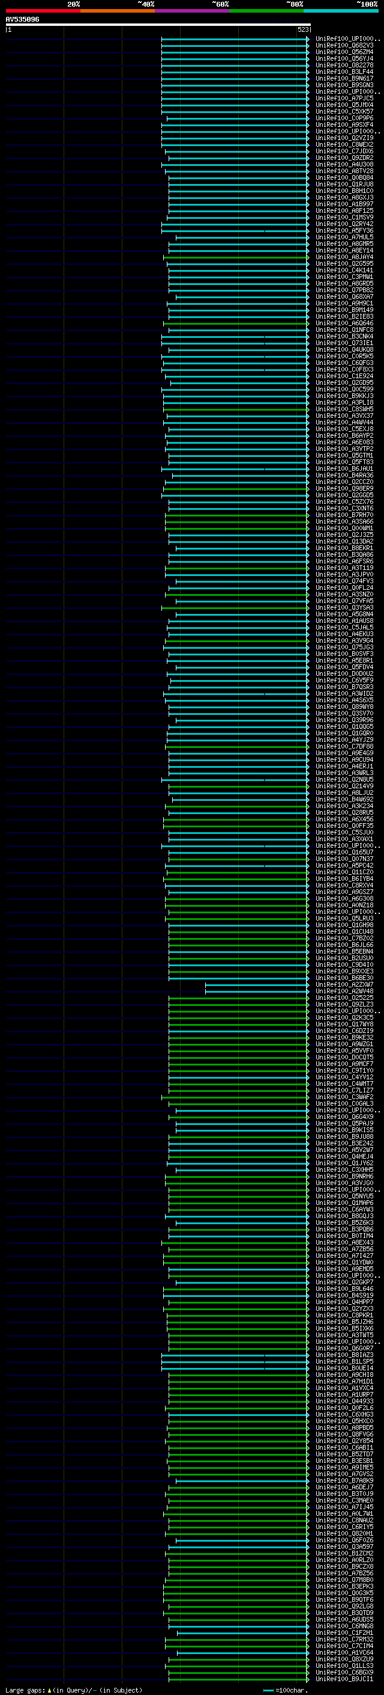Open hit UniRef100_C5XK57
384x1695 pixels.
344,111
